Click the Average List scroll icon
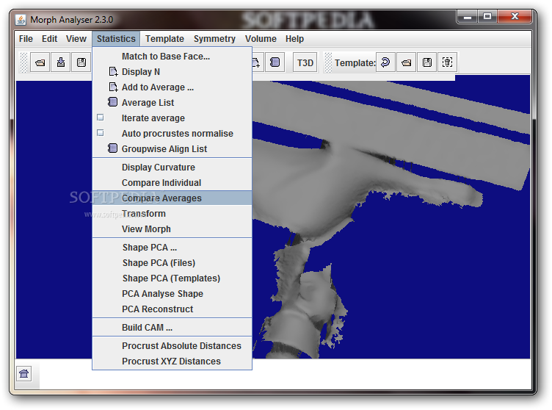 (x=112, y=102)
